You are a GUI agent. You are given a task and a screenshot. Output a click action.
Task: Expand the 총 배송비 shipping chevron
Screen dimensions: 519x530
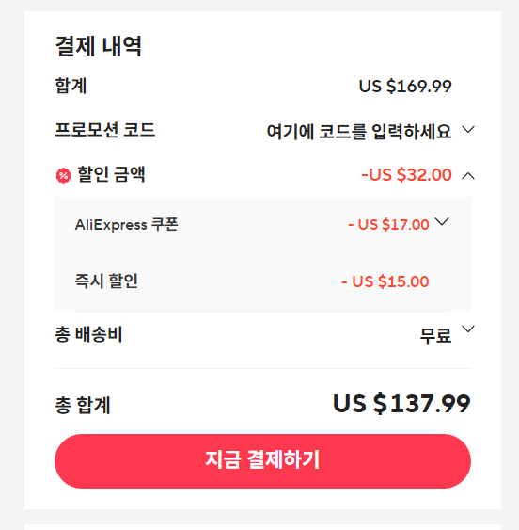(468, 329)
